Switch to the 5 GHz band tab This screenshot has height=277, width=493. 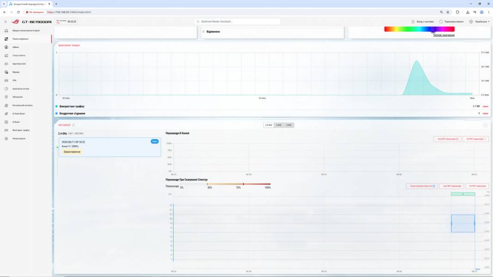pos(279,125)
